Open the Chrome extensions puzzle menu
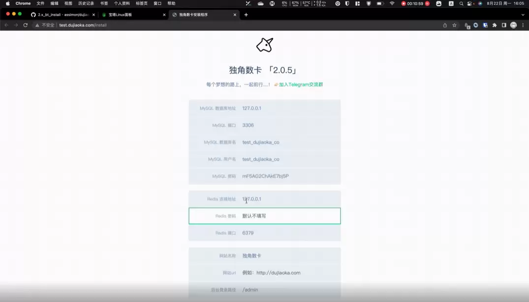 [x=495, y=25]
